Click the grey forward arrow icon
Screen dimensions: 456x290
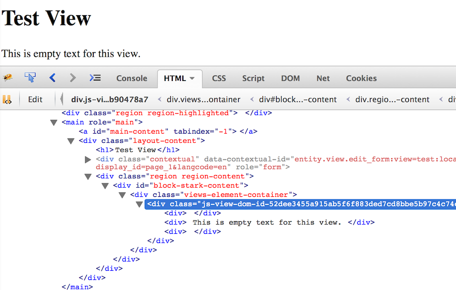click(x=73, y=78)
